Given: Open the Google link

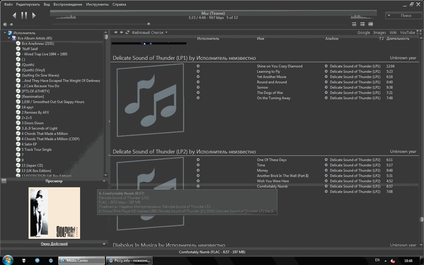Looking at the screenshot, I should [364, 33].
